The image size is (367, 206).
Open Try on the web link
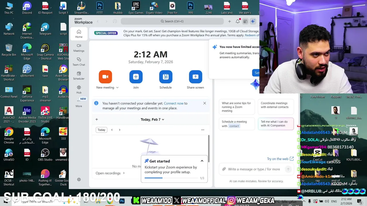click(280, 159)
